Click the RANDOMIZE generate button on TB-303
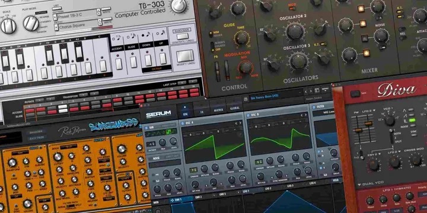The image size is (427, 213). [183, 36]
